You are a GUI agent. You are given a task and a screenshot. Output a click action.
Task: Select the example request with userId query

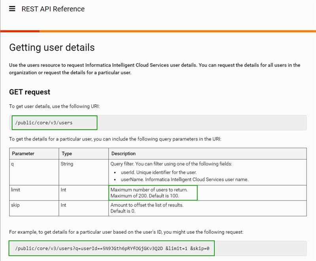112,248
